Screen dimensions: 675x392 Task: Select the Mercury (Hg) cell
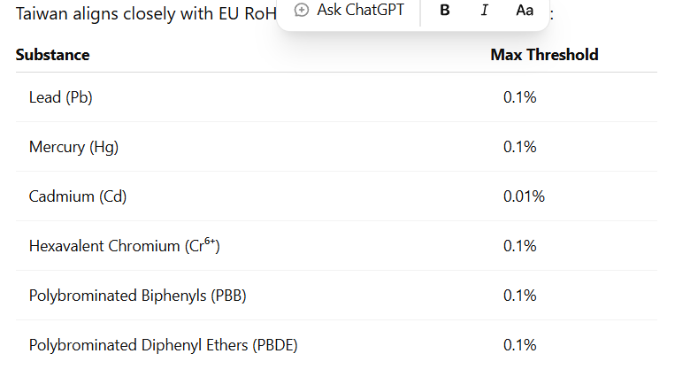[x=73, y=147]
